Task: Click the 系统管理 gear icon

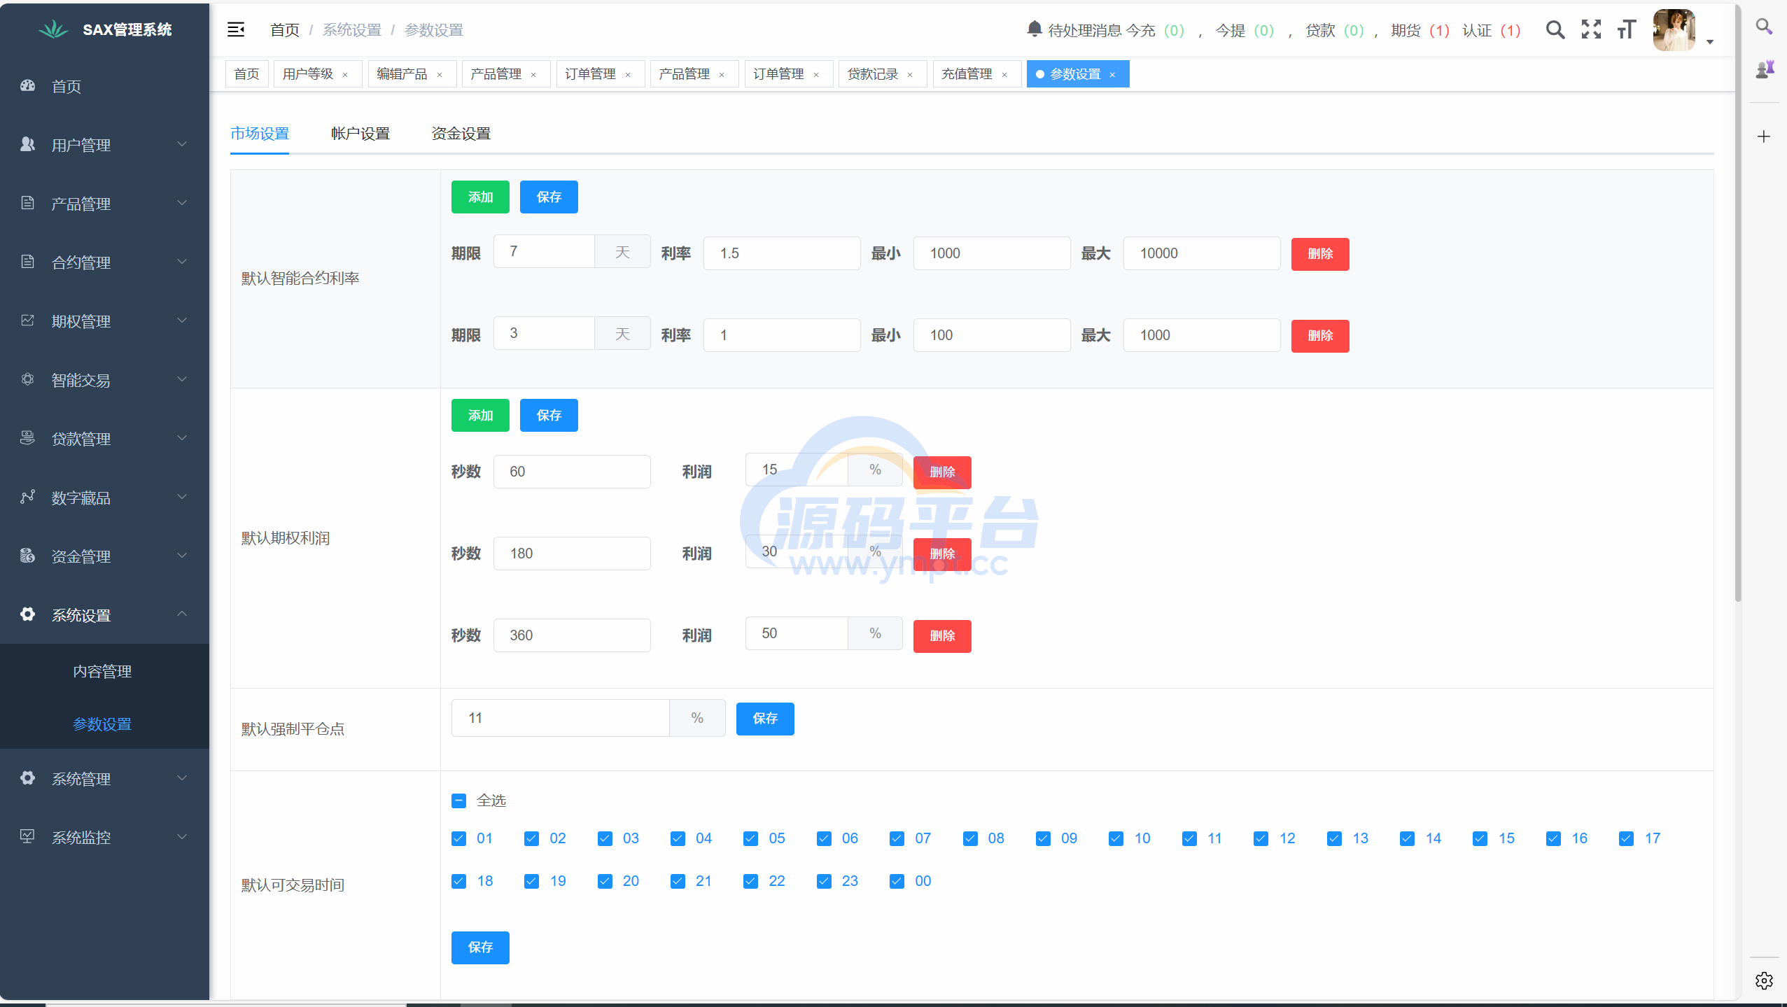Action: coord(28,778)
